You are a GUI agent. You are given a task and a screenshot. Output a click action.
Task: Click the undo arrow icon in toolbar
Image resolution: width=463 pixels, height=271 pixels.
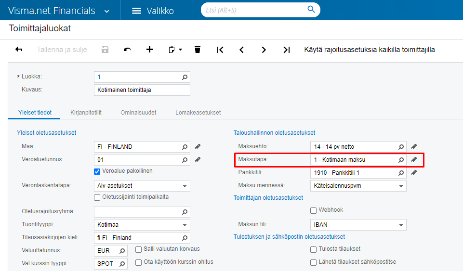pyautogui.click(x=127, y=50)
